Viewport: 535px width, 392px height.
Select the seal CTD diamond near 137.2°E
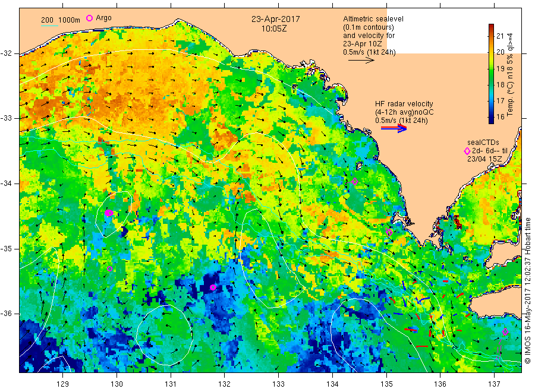click(505, 331)
